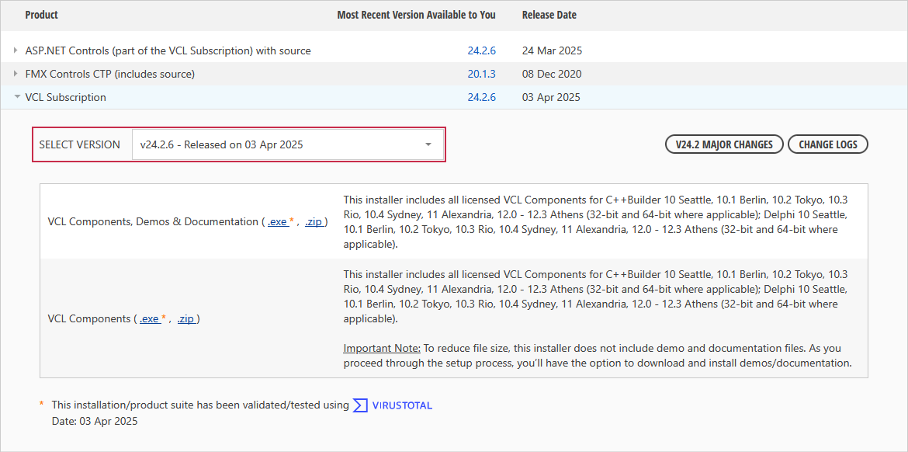Select ASP.NET Controls with source product name

[x=168, y=50]
